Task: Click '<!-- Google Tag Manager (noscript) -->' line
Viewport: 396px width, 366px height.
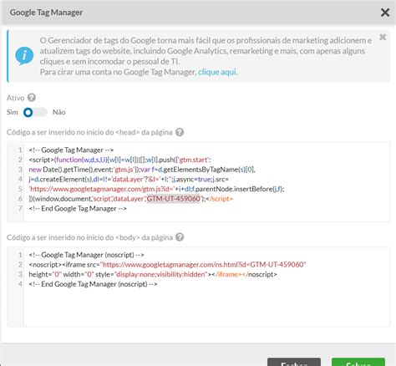Action: 86,255
